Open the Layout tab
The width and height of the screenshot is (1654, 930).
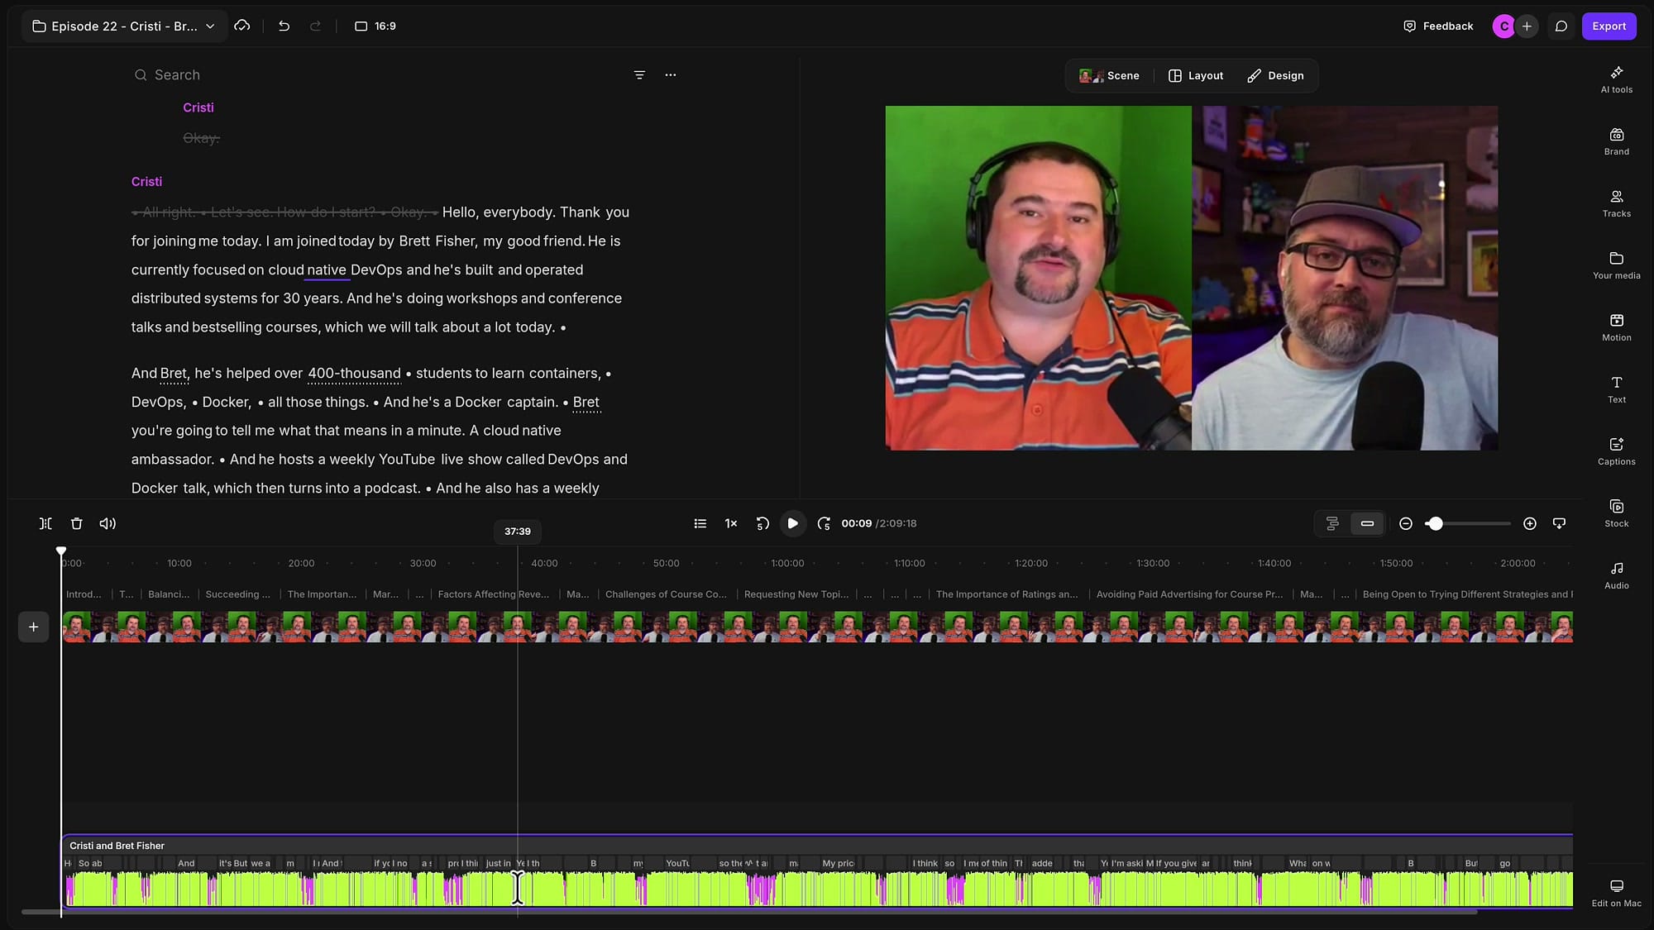[x=1196, y=76]
